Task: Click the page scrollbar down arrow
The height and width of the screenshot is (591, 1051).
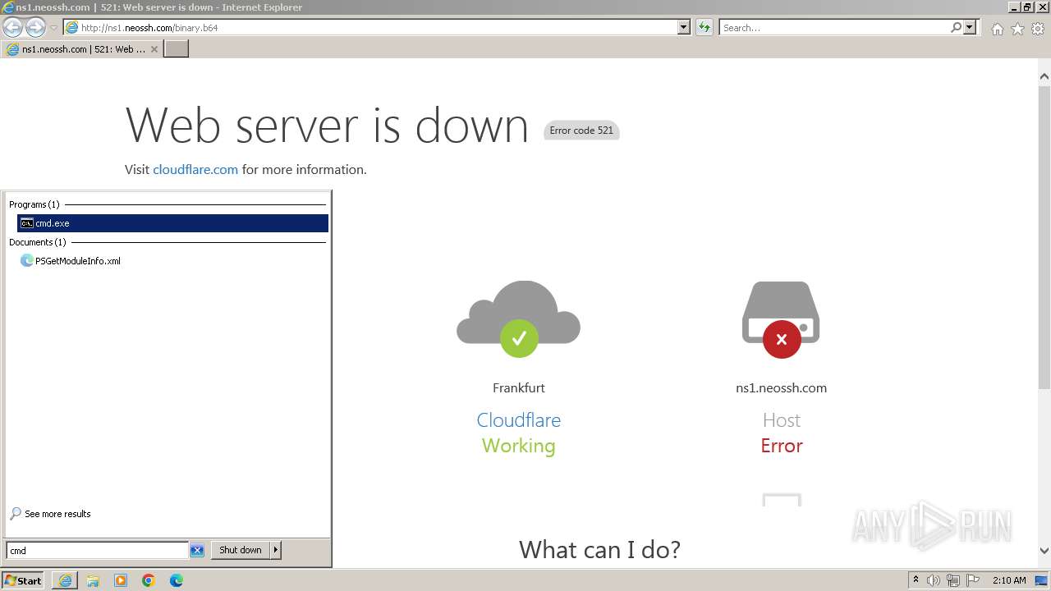Action: pos(1044,552)
